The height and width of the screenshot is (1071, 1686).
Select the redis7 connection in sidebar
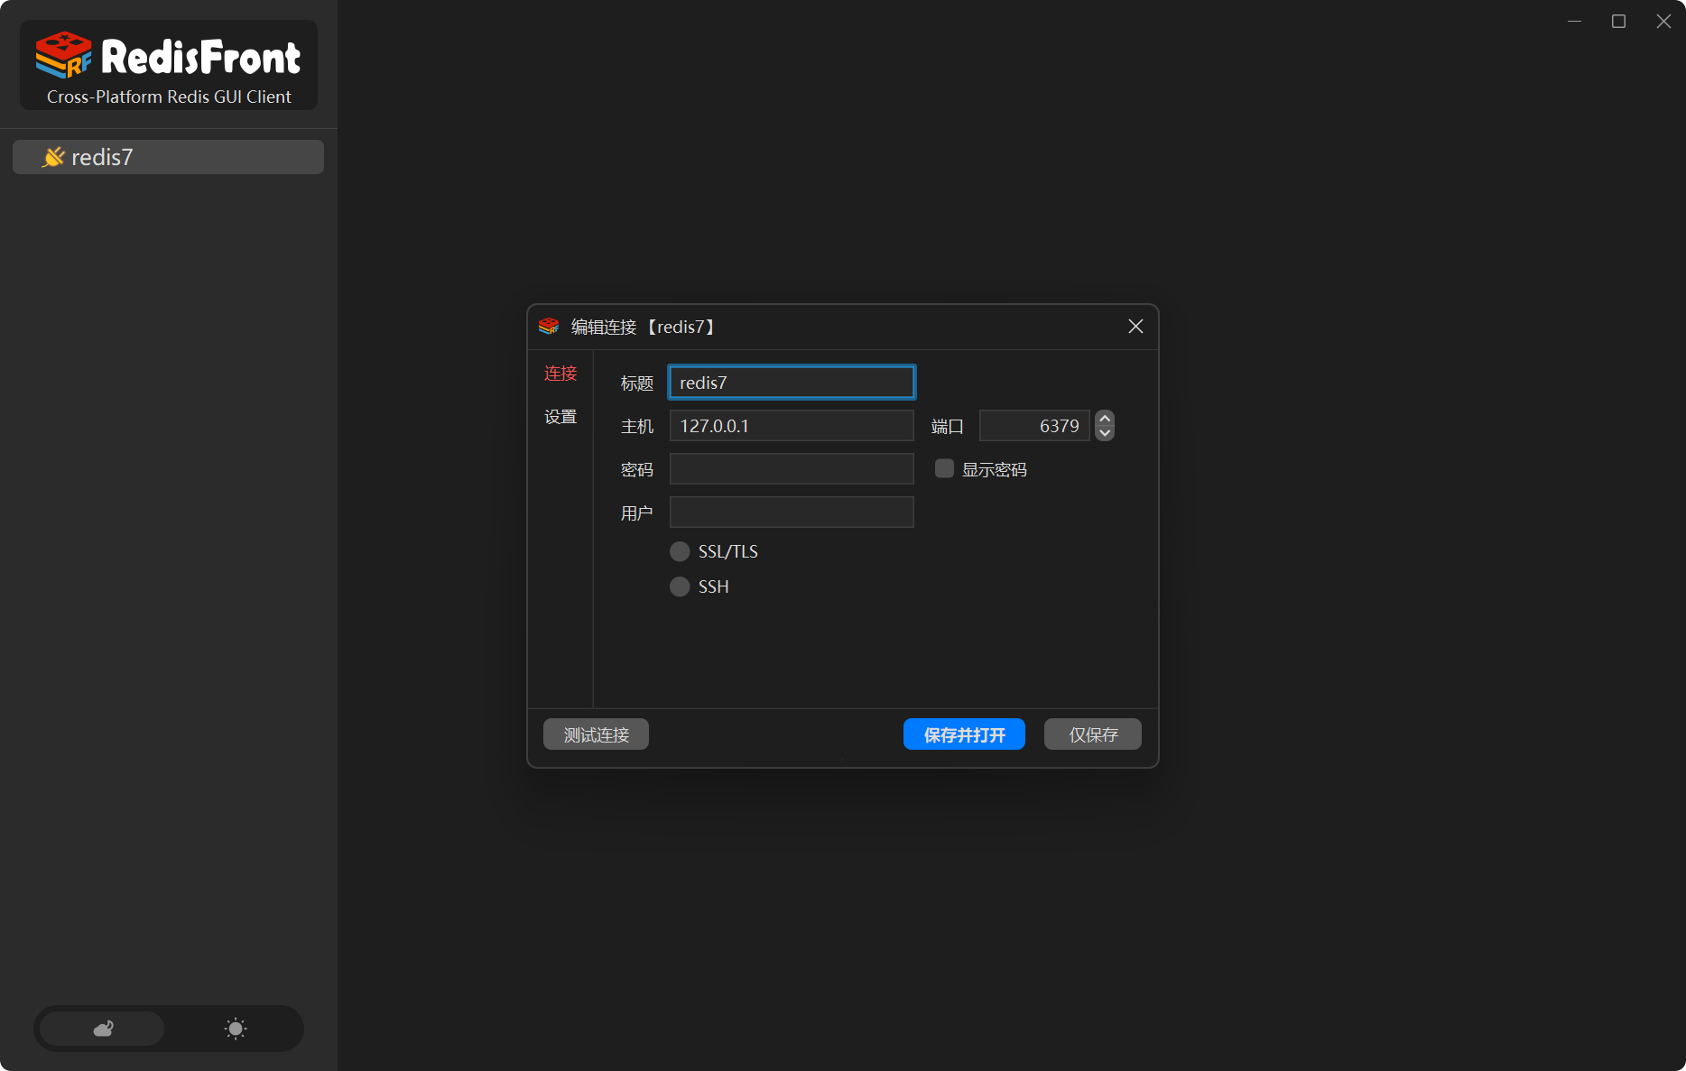(x=168, y=157)
